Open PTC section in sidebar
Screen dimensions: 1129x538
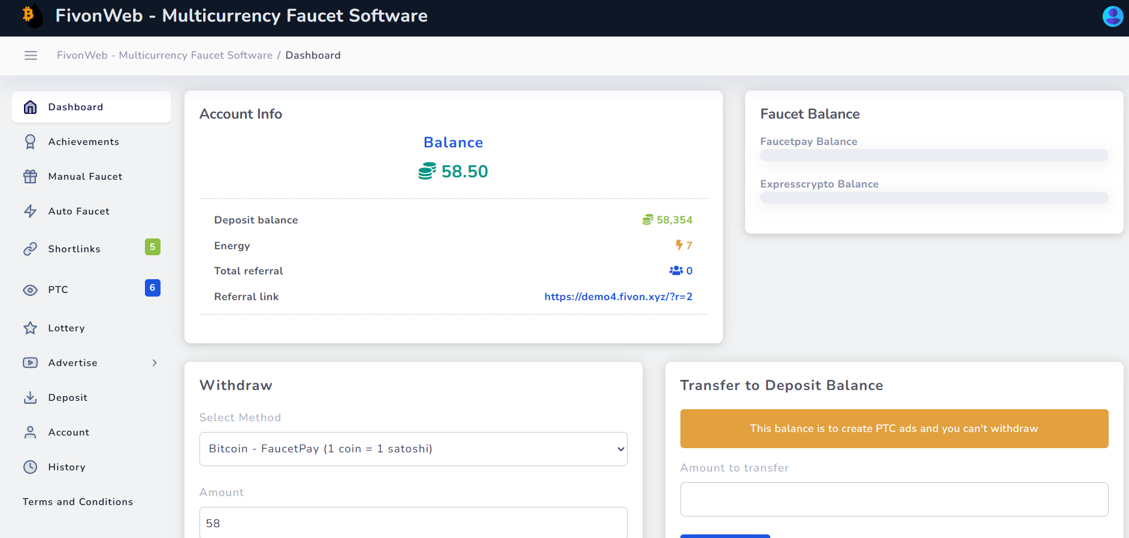click(58, 290)
